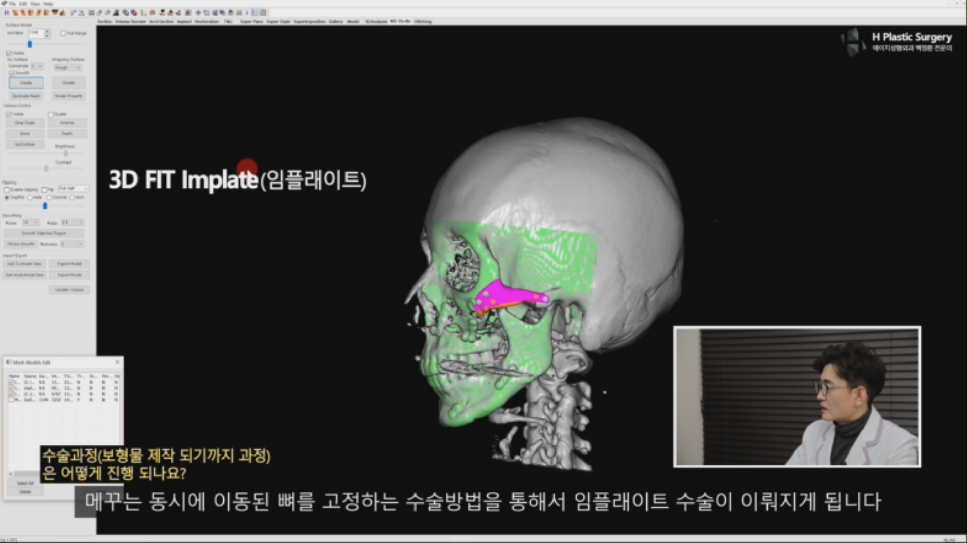The image size is (967, 543).
Task: Switch to the Restoration tab
Action: (207, 22)
